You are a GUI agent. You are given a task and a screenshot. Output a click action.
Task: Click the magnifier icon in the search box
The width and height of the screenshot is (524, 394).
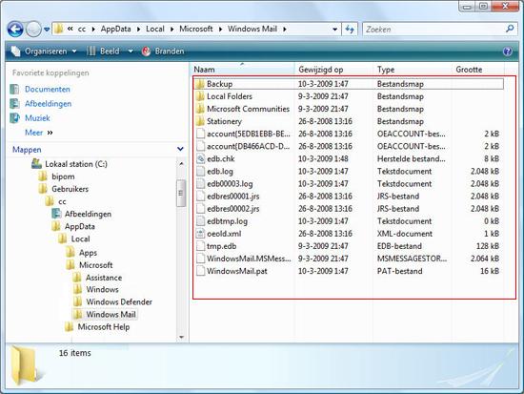click(x=510, y=30)
